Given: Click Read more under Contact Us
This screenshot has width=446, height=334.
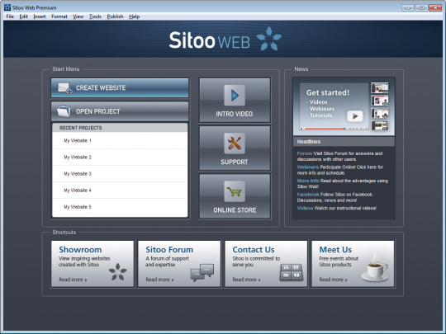Looking at the screenshot, I should point(246,280).
